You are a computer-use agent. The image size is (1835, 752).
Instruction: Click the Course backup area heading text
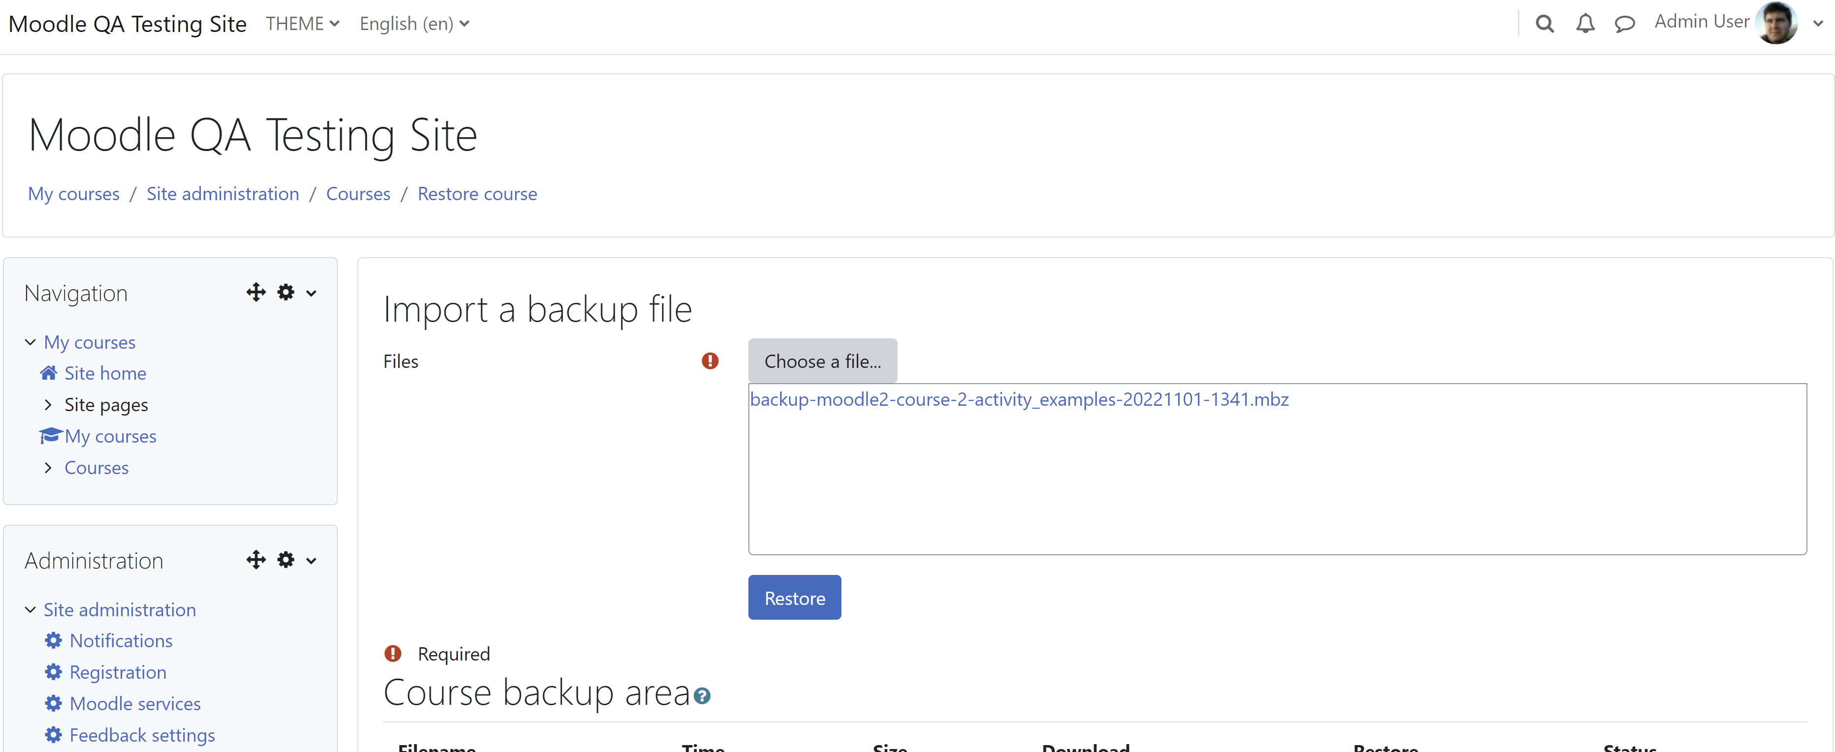tap(537, 692)
